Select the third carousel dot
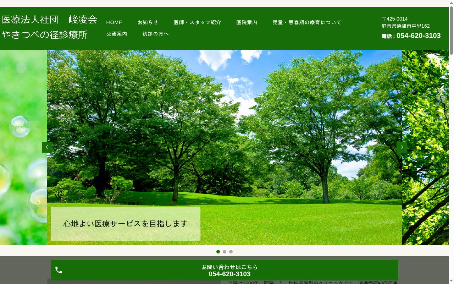The image size is (454, 284). tap(231, 252)
